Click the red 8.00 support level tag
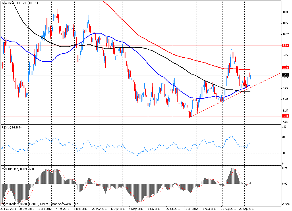 point(285,116)
